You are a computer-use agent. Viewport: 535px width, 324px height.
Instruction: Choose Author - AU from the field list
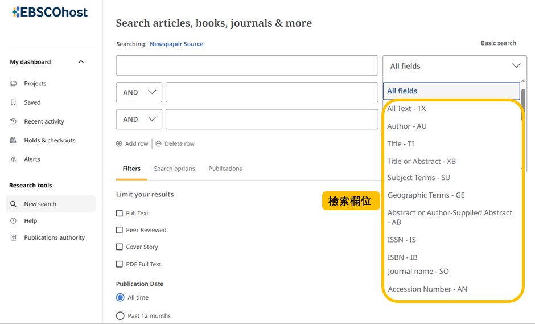[406, 126]
